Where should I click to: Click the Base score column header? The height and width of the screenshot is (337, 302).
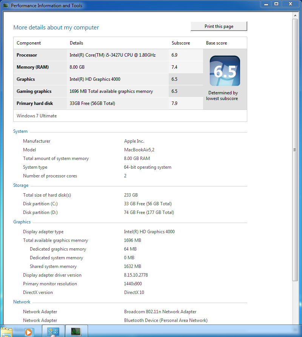tap(216, 43)
